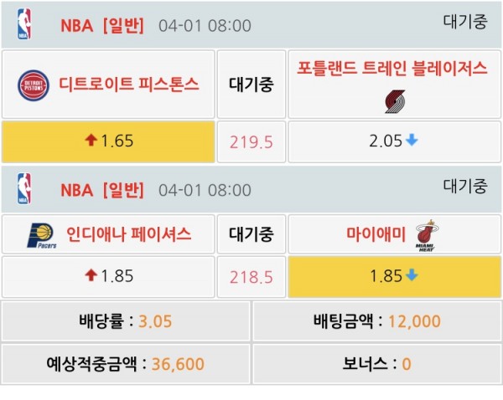Click blue down arrow beside Miami 1.85
Image resolution: width=503 pixels, height=400 pixels.
click(x=412, y=275)
